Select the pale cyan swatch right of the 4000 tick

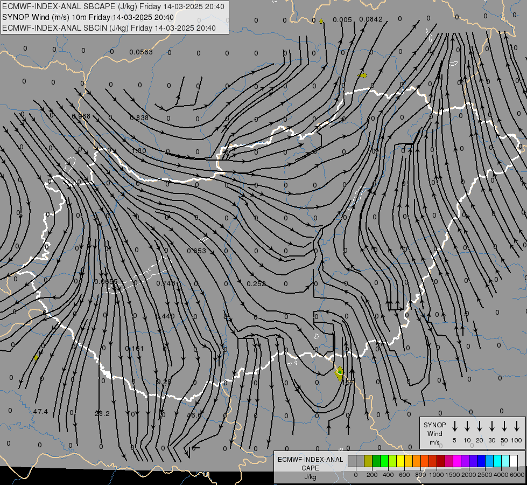tap(506, 461)
